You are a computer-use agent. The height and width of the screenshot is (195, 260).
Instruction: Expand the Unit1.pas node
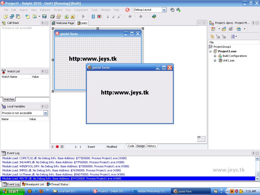(215, 60)
